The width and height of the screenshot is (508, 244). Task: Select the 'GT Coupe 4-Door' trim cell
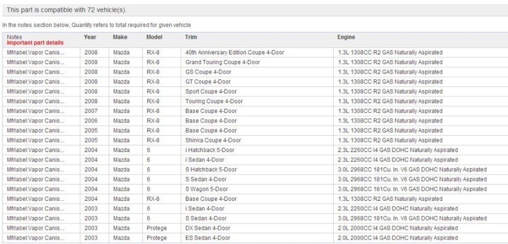(x=208, y=81)
